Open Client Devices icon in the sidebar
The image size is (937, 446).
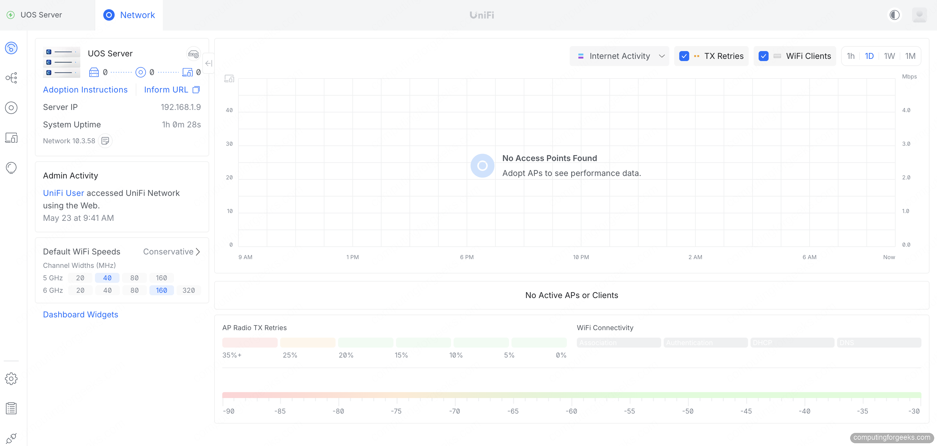(11, 138)
